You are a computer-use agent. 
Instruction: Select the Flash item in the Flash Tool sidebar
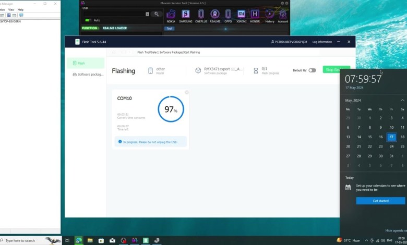86,63
